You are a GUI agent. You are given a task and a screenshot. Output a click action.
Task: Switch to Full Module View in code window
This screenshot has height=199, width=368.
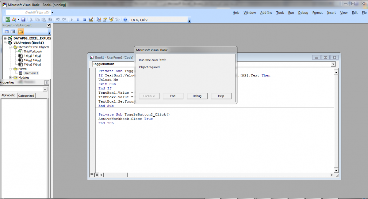[x=96, y=175]
